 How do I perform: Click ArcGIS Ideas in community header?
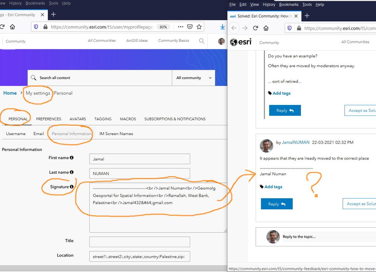(x=137, y=41)
